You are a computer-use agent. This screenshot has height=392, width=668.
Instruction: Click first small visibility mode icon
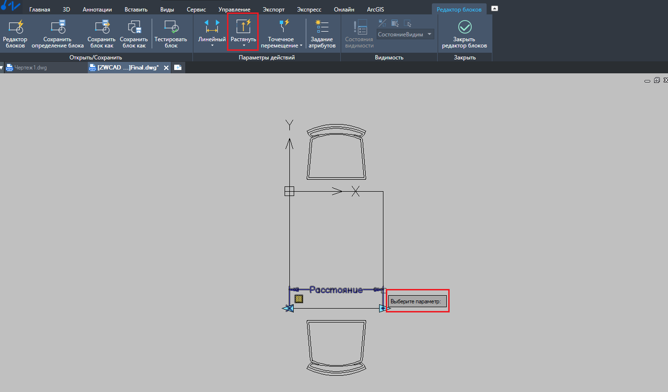point(382,23)
